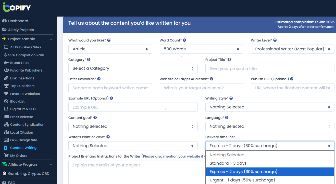Click the Copify logo
The width and height of the screenshot is (336, 184).
click(16, 7)
